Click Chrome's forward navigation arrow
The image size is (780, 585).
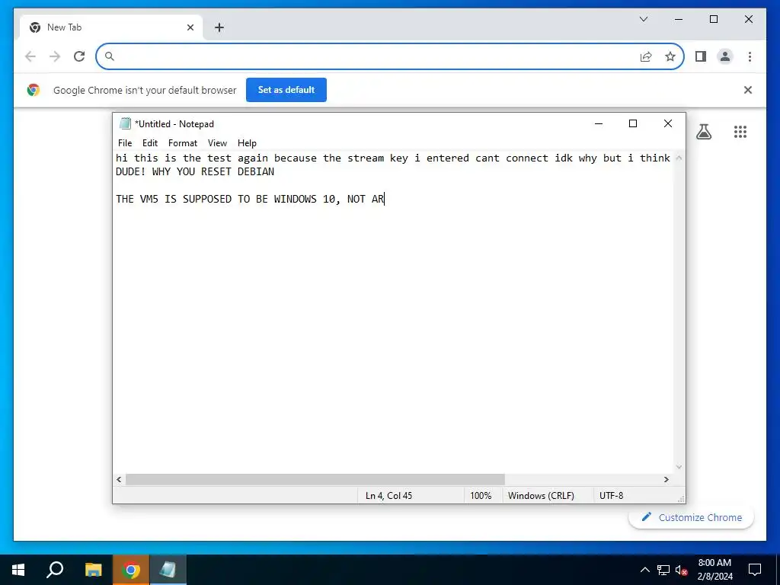coord(55,56)
